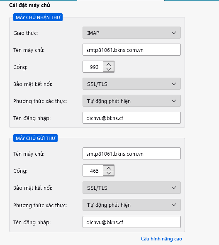This screenshot has height=245, width=219.
Task: Focus outgoing Tên đăng nhập field
Action: [x=131, y=222]
